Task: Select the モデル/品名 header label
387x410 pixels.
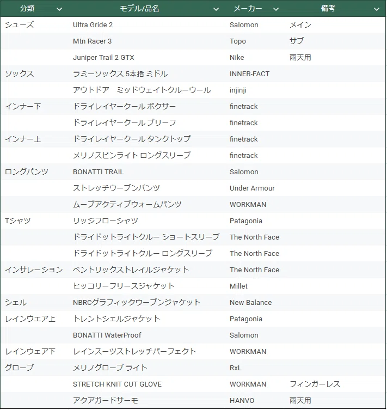Action: [139, 9]
